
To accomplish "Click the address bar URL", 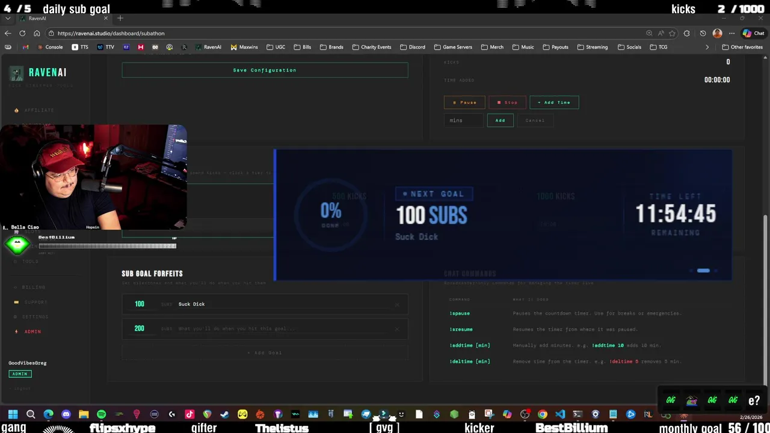I will pyautogui.click(x=111, y=33).
